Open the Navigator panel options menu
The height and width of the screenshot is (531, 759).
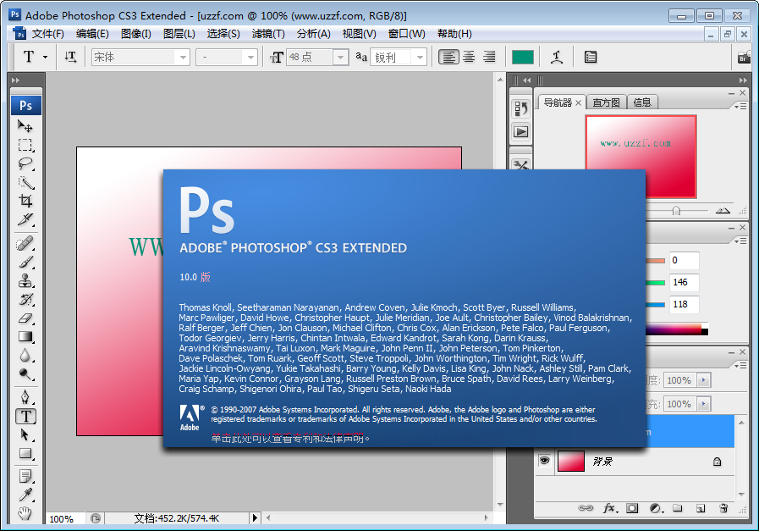coord(740,106)
